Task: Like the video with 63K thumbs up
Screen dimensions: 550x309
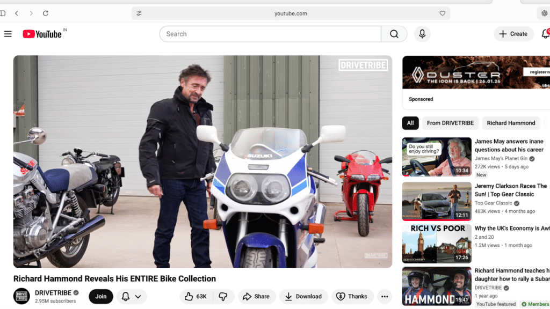Action: pyautogui.click(x=196, y=296)
